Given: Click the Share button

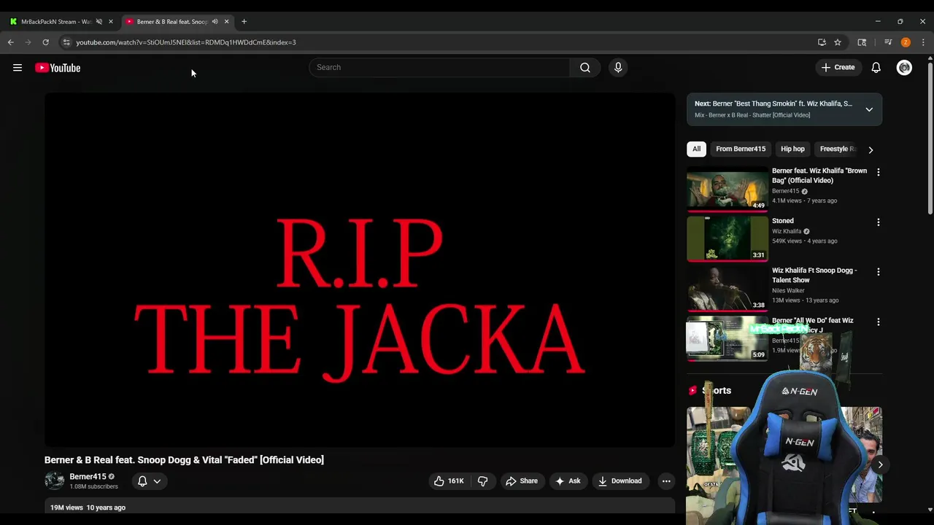Looking at the screenshot, I should [x=522, y=481].
